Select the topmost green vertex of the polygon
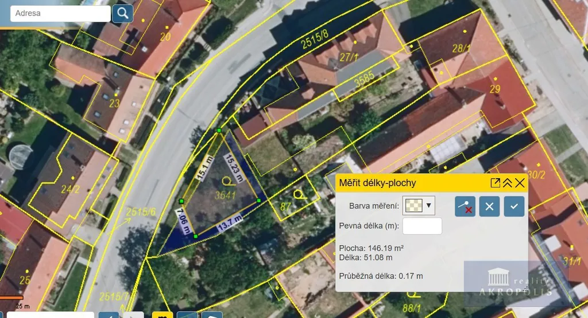The height and width of the screenshot is (318, 588). click(219, 131)
